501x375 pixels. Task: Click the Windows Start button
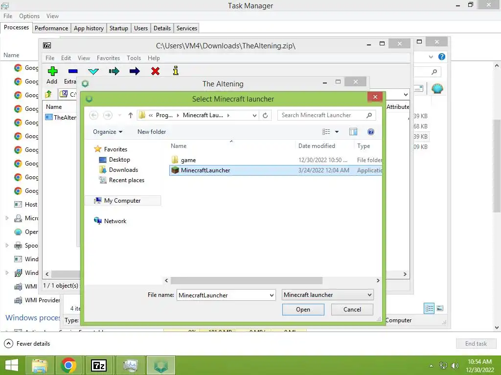coord(12,365)
